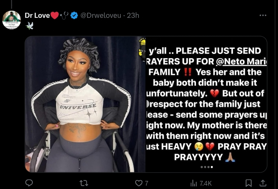Open Dr Love's profile avatar

click(x=11, y=20)
